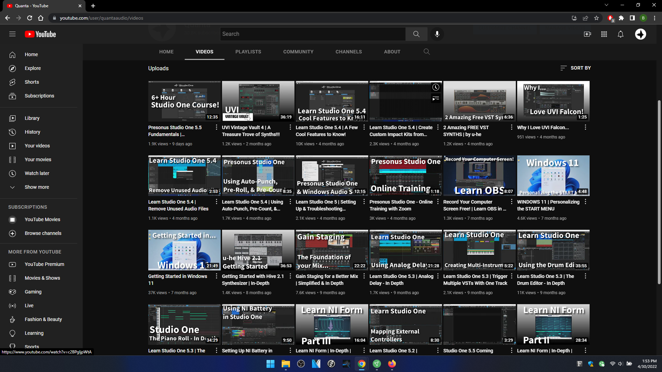This screenshot has height=372, width=662.
Task: Click the Create video camera icon
Action: tap(587, 34)
